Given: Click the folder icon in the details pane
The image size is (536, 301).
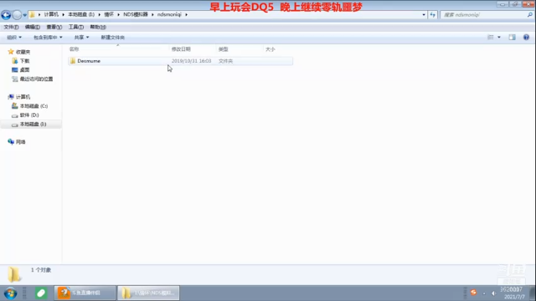Looking at the screenshot, I should (14, 275).
